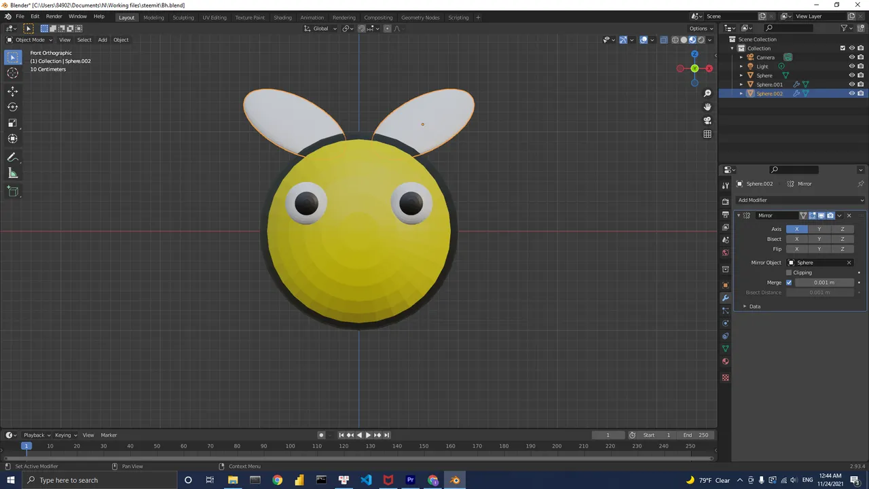Expand the Camera item in outliner
The height and width of the screenshot is (489, 869).
coord(741,58)
